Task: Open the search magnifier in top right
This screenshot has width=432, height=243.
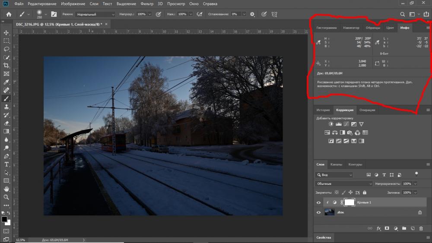Action: [x=403, y=14]
